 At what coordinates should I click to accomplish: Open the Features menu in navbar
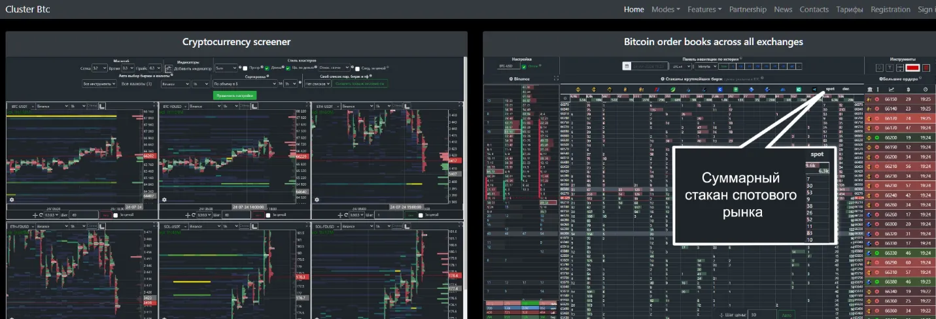pyautogui.click(x=704, y=9)
